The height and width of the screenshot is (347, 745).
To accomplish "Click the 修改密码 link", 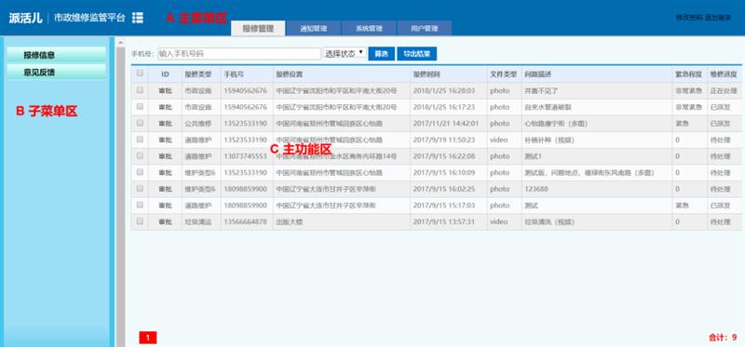I will [x=689, y=18].
